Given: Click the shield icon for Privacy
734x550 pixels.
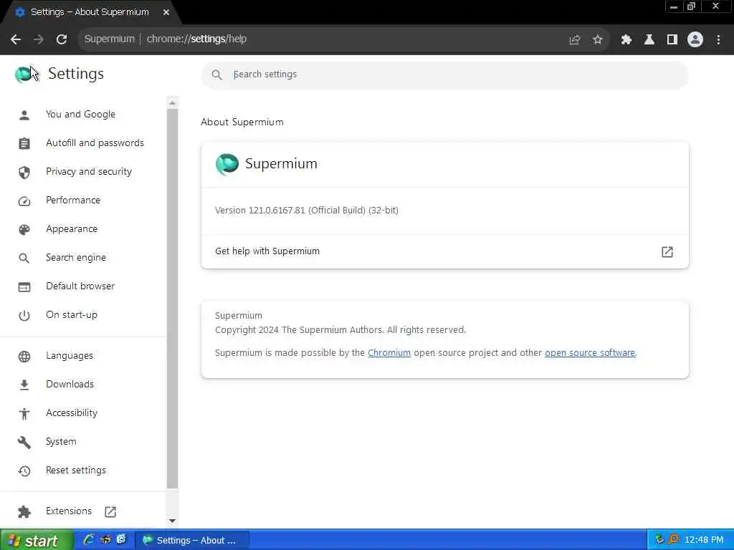Looking at the screenshot, I should 24,173.
